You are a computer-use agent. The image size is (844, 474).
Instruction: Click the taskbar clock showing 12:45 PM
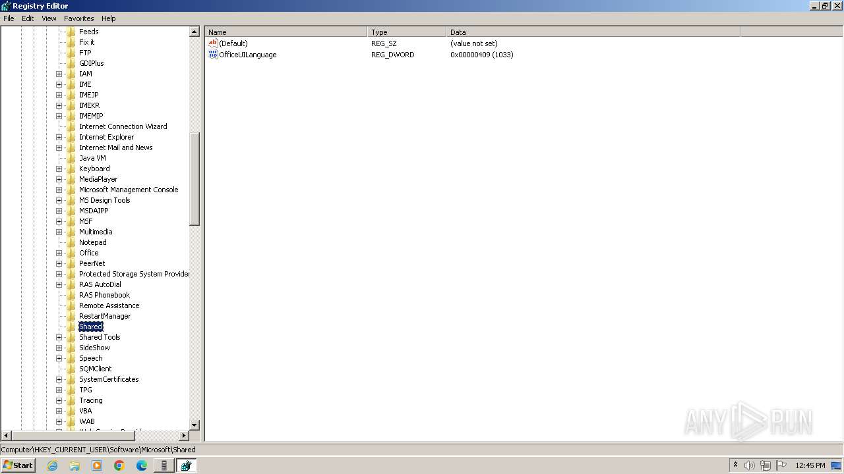(x=810, y=465)
